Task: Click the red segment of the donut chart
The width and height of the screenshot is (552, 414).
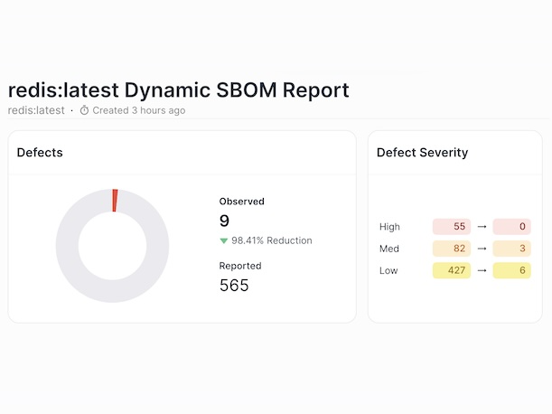Action: (115, 201)
